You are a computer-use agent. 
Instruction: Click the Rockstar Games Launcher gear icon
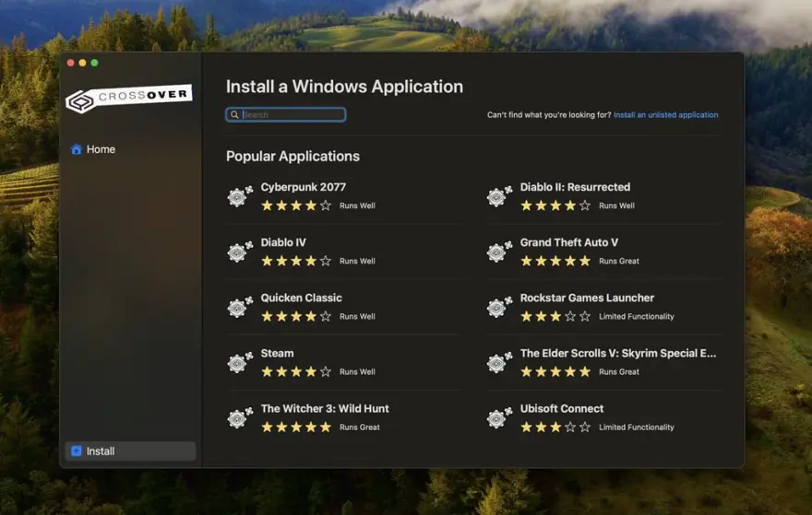[x=499, y=307]
